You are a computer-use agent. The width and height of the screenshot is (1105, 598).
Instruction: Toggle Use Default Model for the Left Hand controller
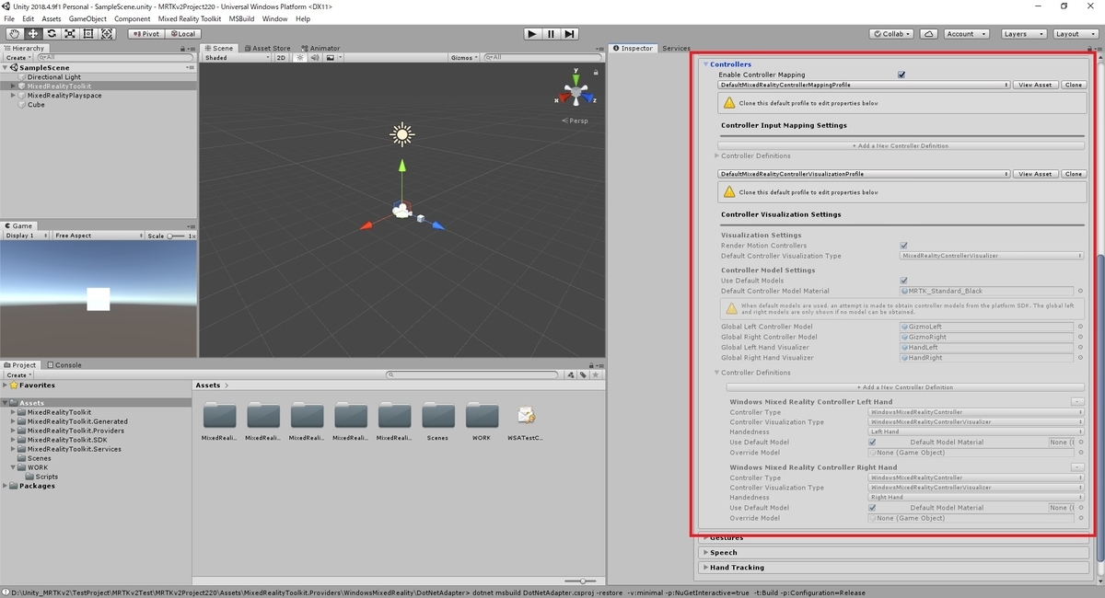[x=872, y=443]
